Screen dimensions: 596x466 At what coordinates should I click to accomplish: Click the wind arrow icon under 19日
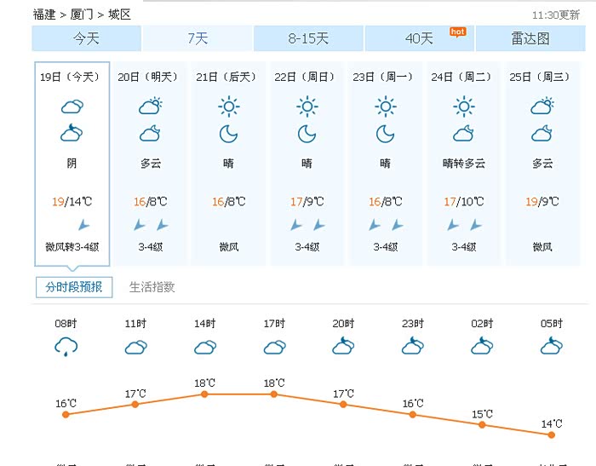click(x=83, y=225)
